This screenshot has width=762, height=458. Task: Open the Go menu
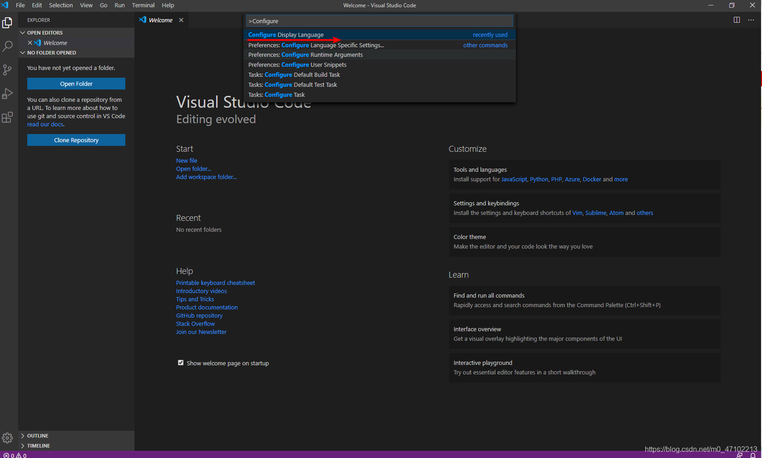(104, 5)
